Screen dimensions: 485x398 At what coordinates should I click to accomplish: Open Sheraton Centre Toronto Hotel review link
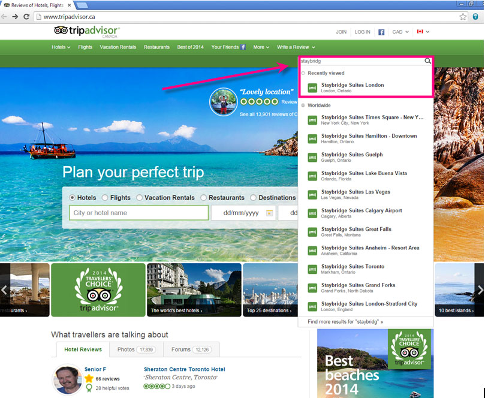[185, 369]
